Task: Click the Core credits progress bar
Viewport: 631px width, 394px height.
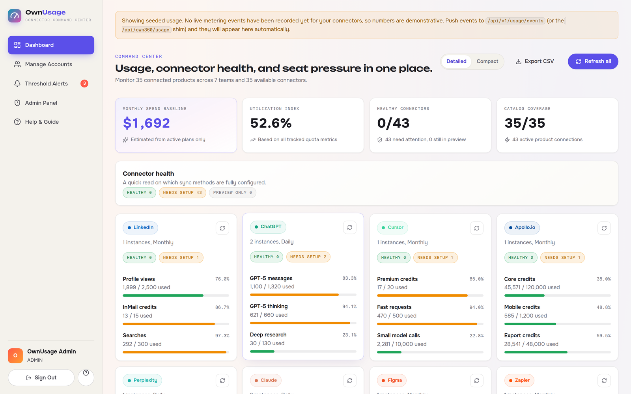Action: 558,295
